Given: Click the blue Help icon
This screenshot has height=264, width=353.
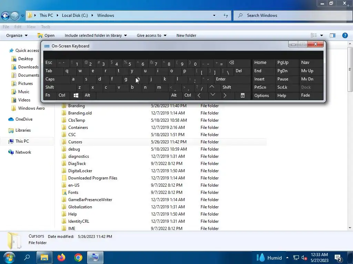Looking at the screenshot, I should [345, 35].
